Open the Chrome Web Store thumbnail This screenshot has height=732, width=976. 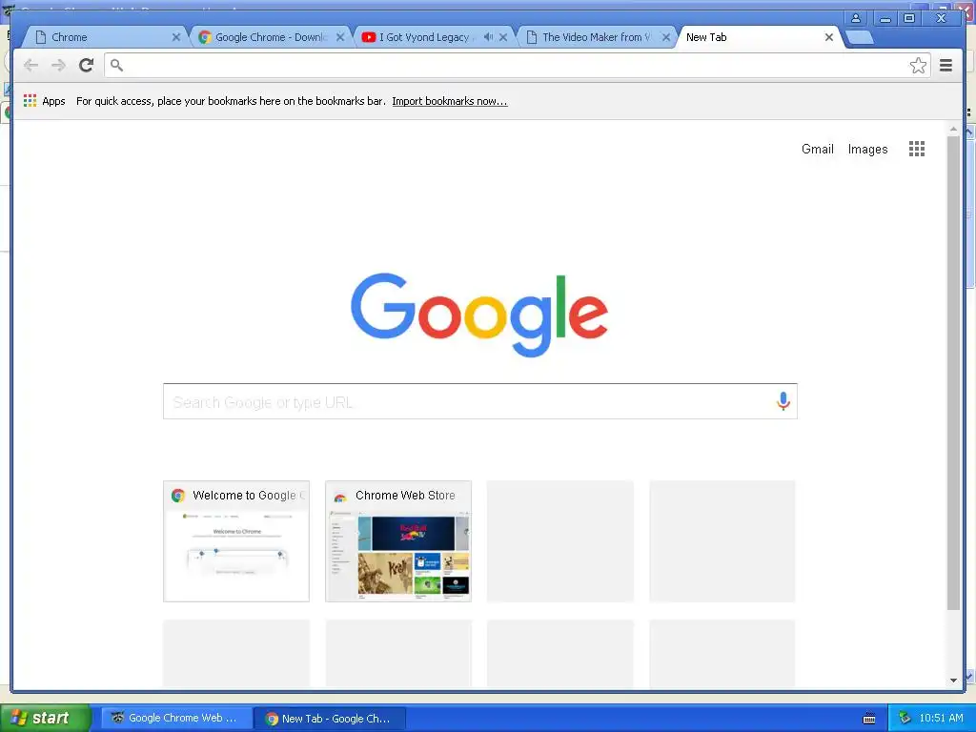tap(398, 541)
